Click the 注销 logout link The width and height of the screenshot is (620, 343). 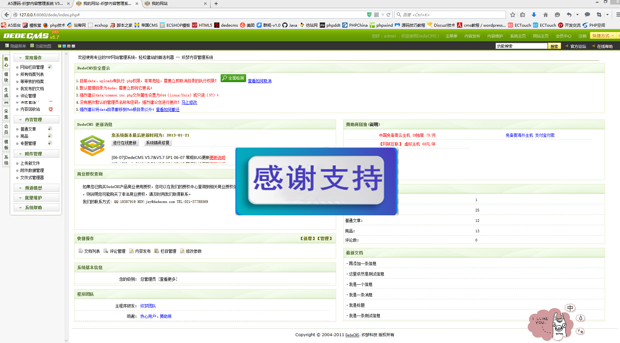[x=582, y=36]
